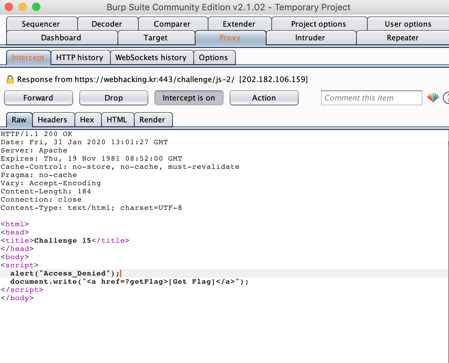Click the multicolor highlight icon
Viewport: 449px width, 363px height.
tap(433, 98)
